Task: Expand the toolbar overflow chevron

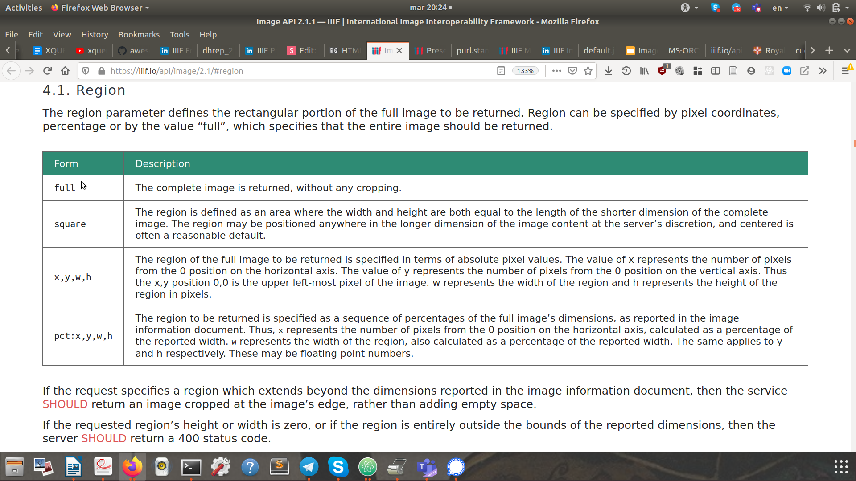Action: point(823,71)
